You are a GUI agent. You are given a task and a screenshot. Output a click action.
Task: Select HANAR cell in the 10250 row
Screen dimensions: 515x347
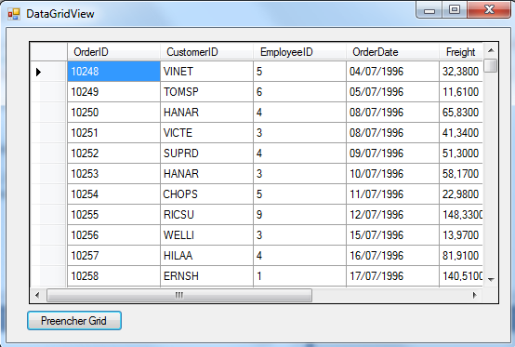click(x=206, y=112)
